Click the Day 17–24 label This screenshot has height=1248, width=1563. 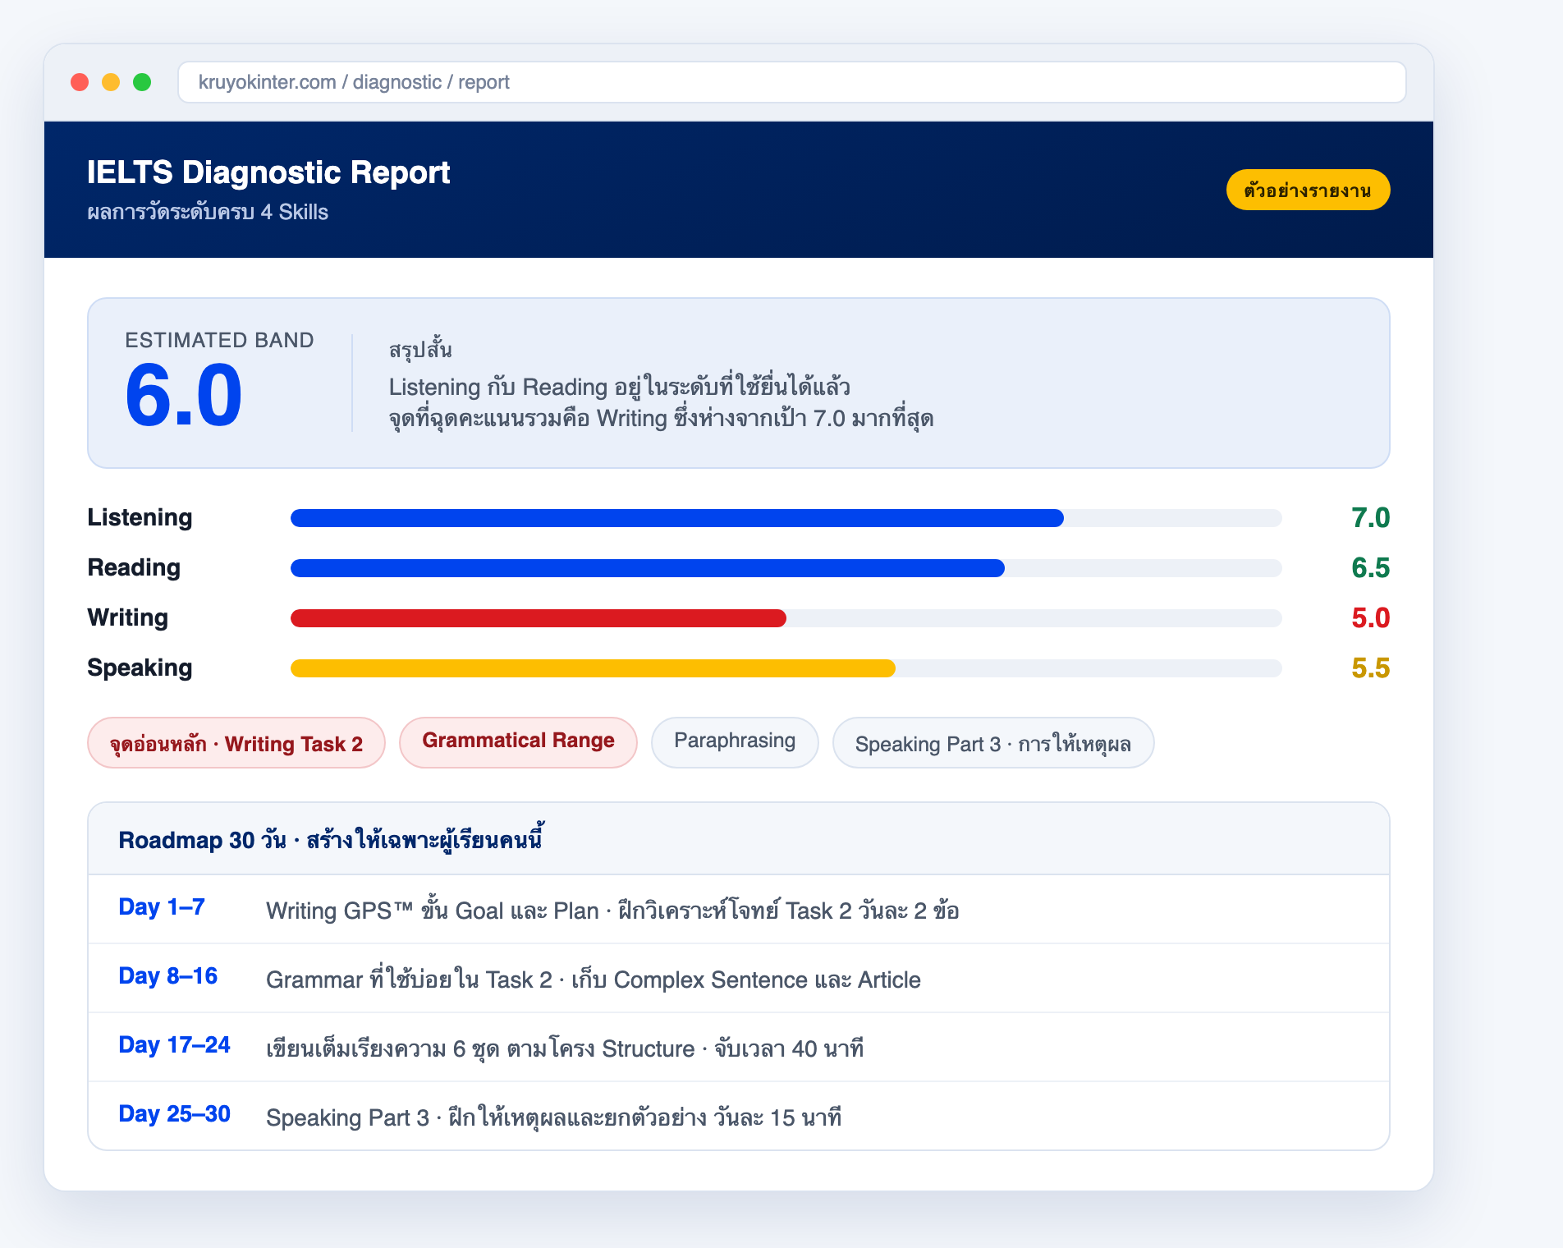click(x=174, y=1045)
